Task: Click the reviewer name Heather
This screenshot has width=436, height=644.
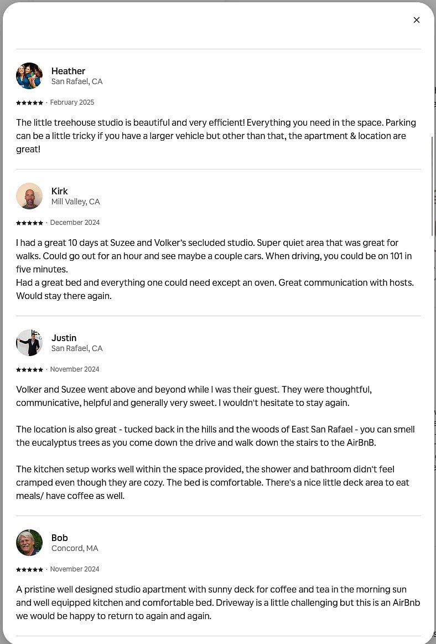Action: coord(68,71)
